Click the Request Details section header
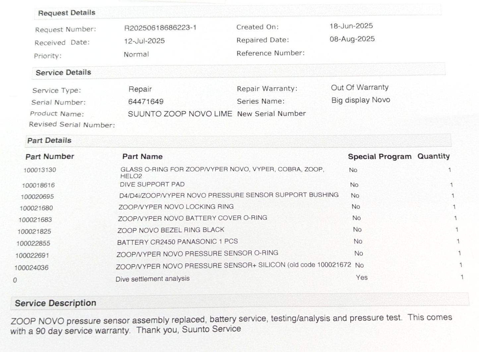479x352 pixels. [67, 13]
